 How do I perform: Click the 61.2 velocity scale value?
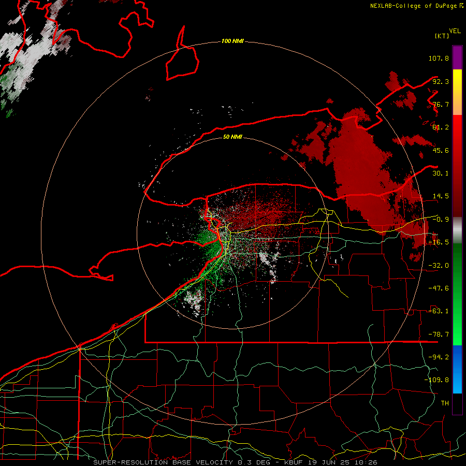pos(441,127)
